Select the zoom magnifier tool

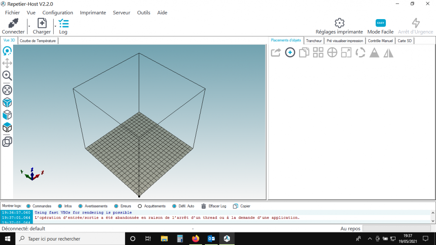tap(7, 75)
